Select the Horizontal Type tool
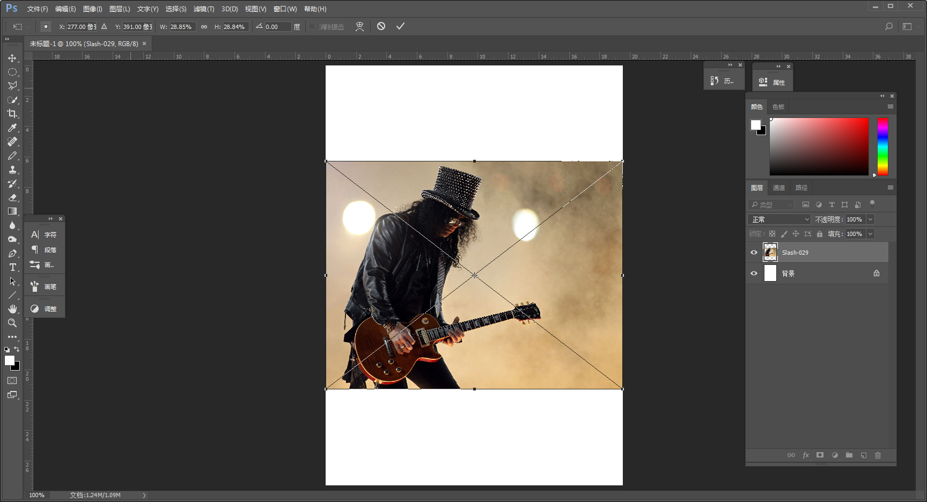The image size is (927, 502). pos(12,267)
